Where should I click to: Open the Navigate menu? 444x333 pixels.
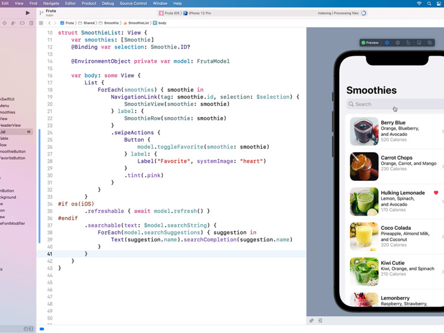pyautogui.click(x=51, y=3)
